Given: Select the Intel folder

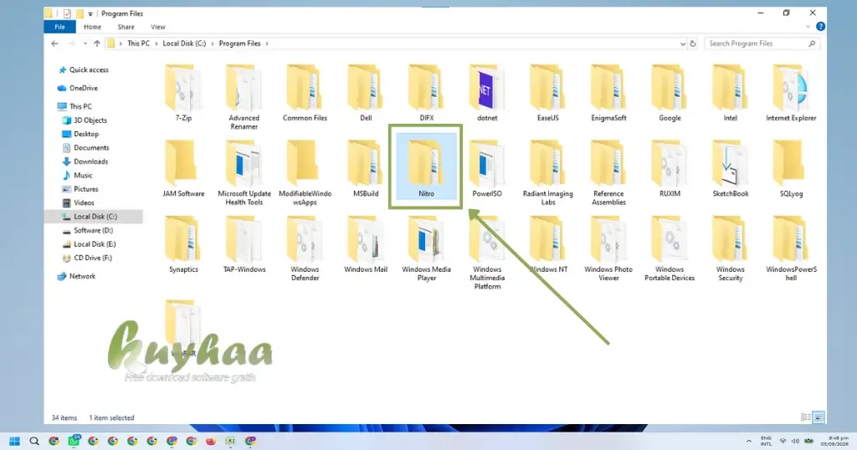Looking at the screenshot, I should 730,93.
